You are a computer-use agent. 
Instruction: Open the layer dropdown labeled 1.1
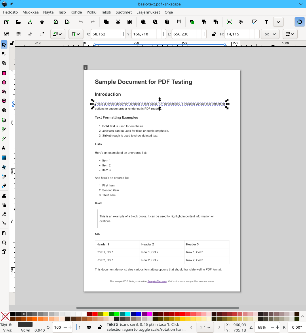pyautogui.click(x=205, y=327)
